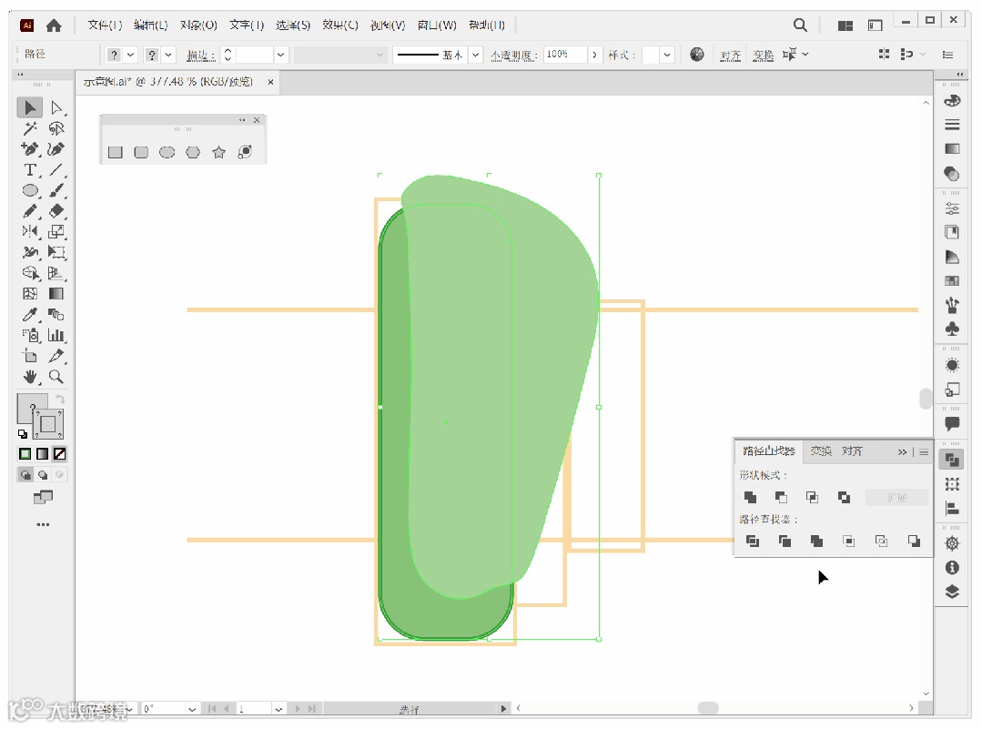Open the Layers panel icon
The width and height of the screenshot is (982, 729).
[952, 592]
